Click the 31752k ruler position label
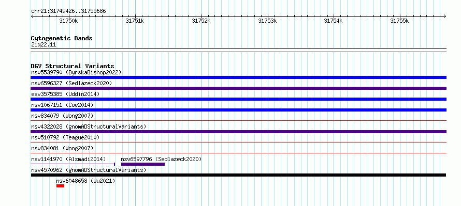The height and width of the screenshot is (206, 461). [x=201, y=21]
